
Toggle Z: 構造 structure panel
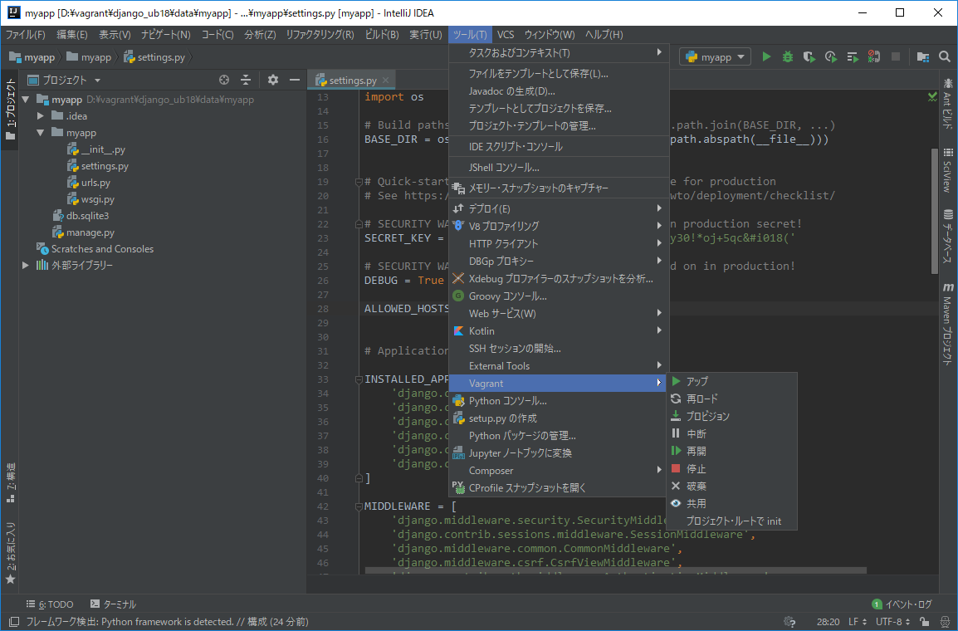click(x=11, y=482)
